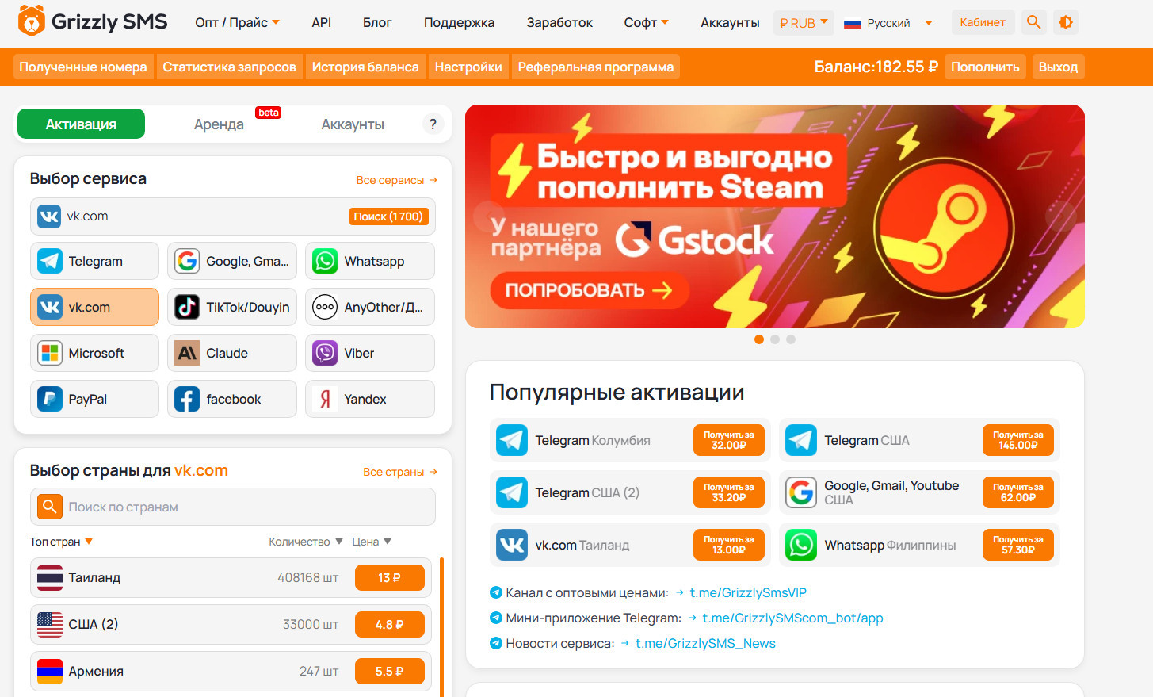Click the VK icon in service search field
This screenshot has height=697, width=1153.
pyautogui.click(x=49, y=216)
